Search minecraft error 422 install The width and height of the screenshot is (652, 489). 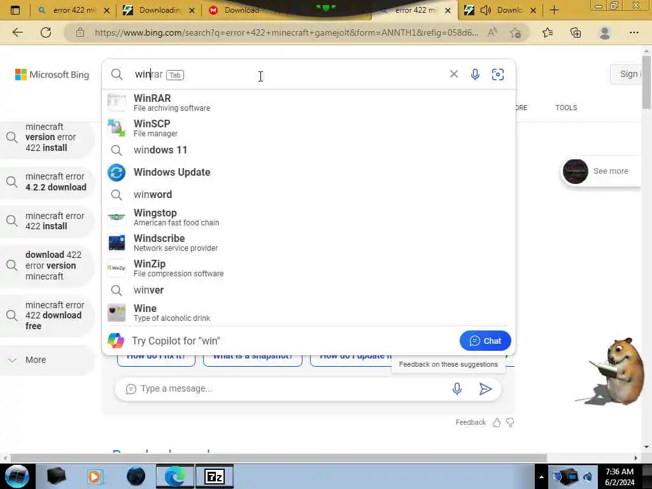[x=47, y=221]
